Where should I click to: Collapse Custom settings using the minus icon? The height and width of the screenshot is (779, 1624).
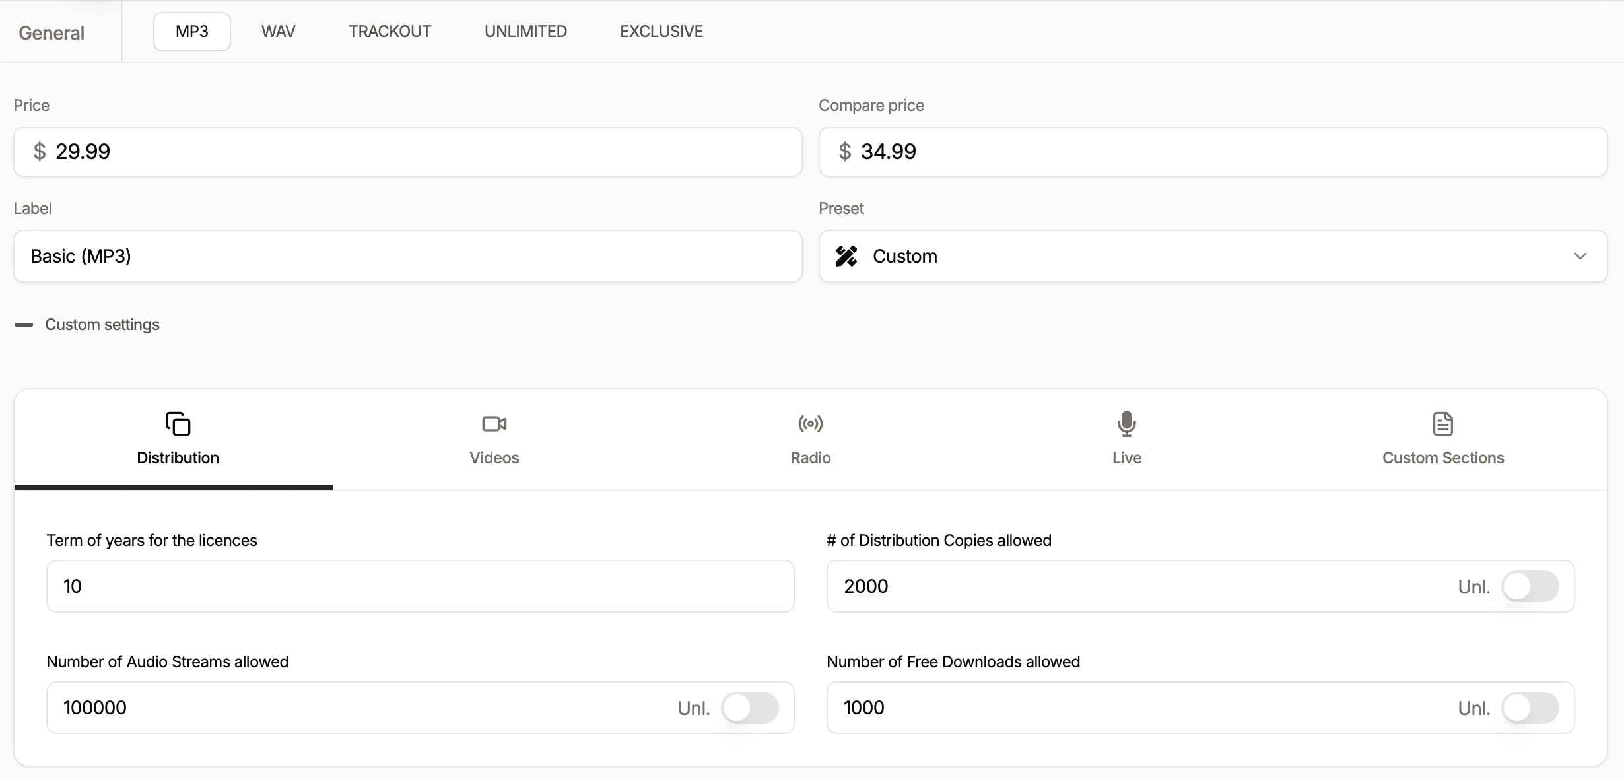pos(24,325)
